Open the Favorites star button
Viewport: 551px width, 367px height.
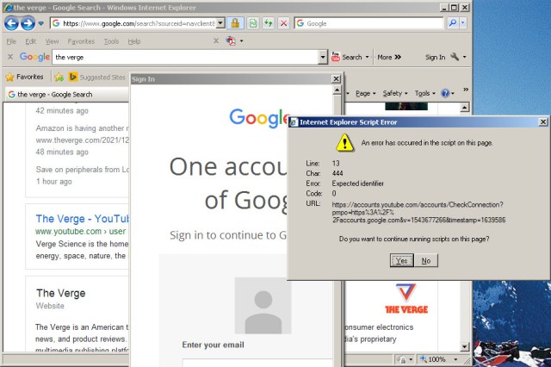(25, 77)
